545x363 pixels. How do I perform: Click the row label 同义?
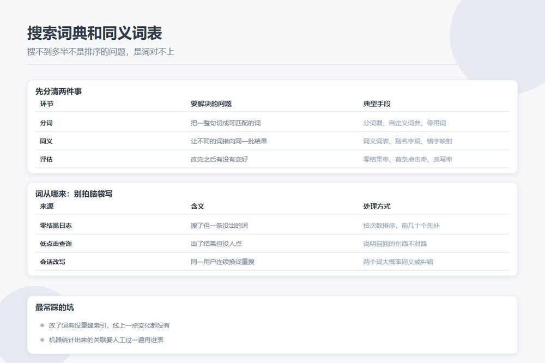point(46,141)
